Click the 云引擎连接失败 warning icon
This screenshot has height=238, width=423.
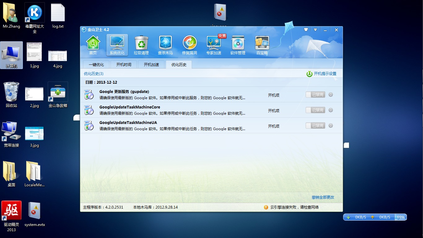[266, 207]
